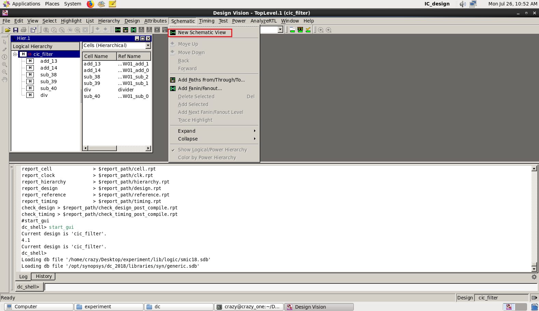539x311 pixels.
Task: Click the cells list horizontal scrollbar
Action: click(x=117, y=148)
